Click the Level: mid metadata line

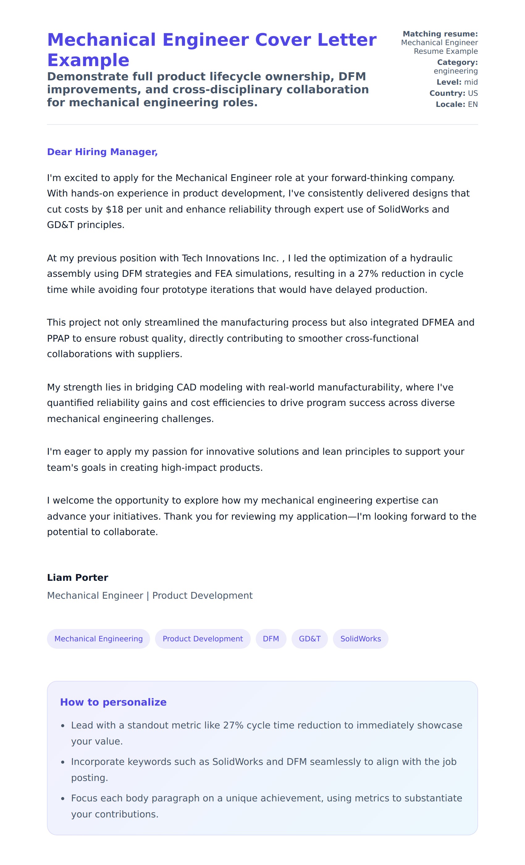point(457,82)
